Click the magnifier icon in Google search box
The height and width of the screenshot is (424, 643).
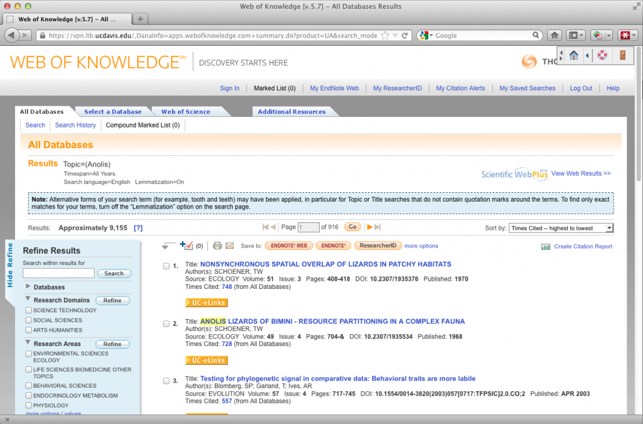pyautogui.click(x=536, y=35)
